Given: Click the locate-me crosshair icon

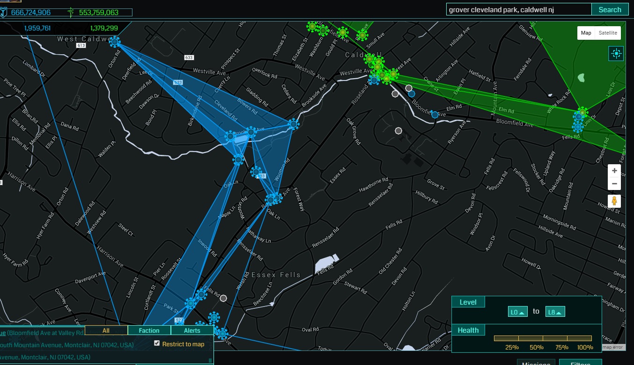Looking at the screenshot, I should (616, 54).
